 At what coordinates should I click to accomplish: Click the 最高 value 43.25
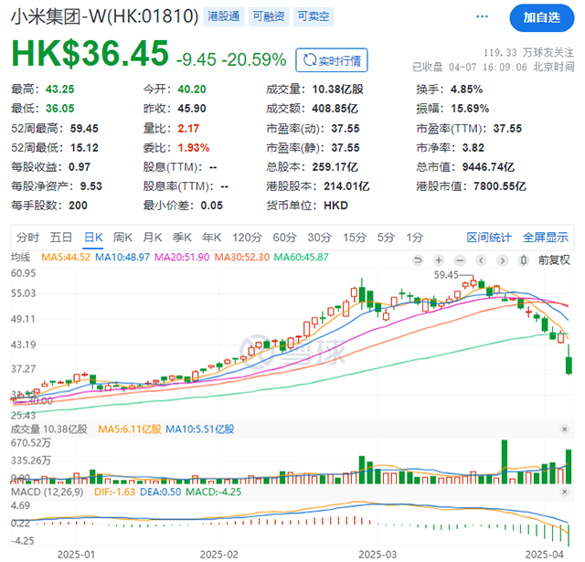(60, 90)
